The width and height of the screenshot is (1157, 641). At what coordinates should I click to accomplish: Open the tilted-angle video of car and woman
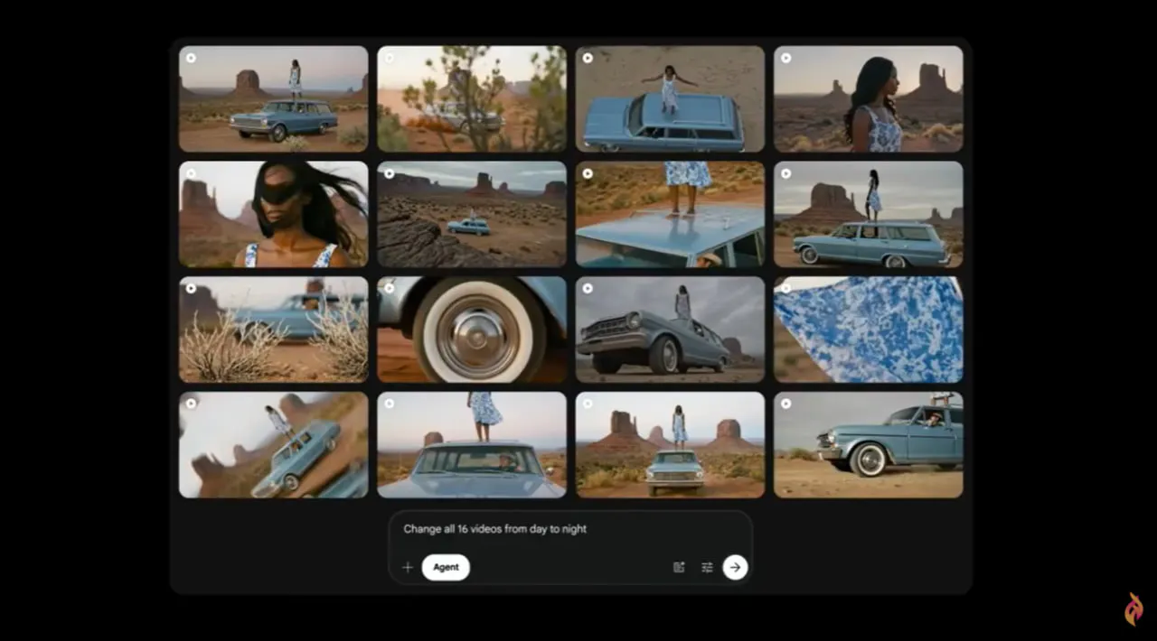tap(273, 445)
